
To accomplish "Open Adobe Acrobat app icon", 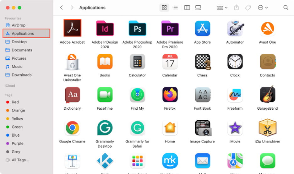I will [x=72, y=28].
